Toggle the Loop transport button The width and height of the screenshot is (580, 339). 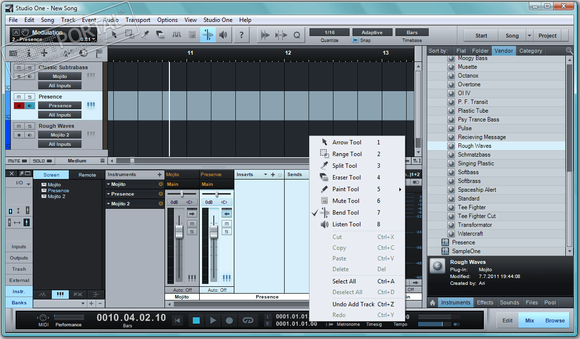pos(248,320)
